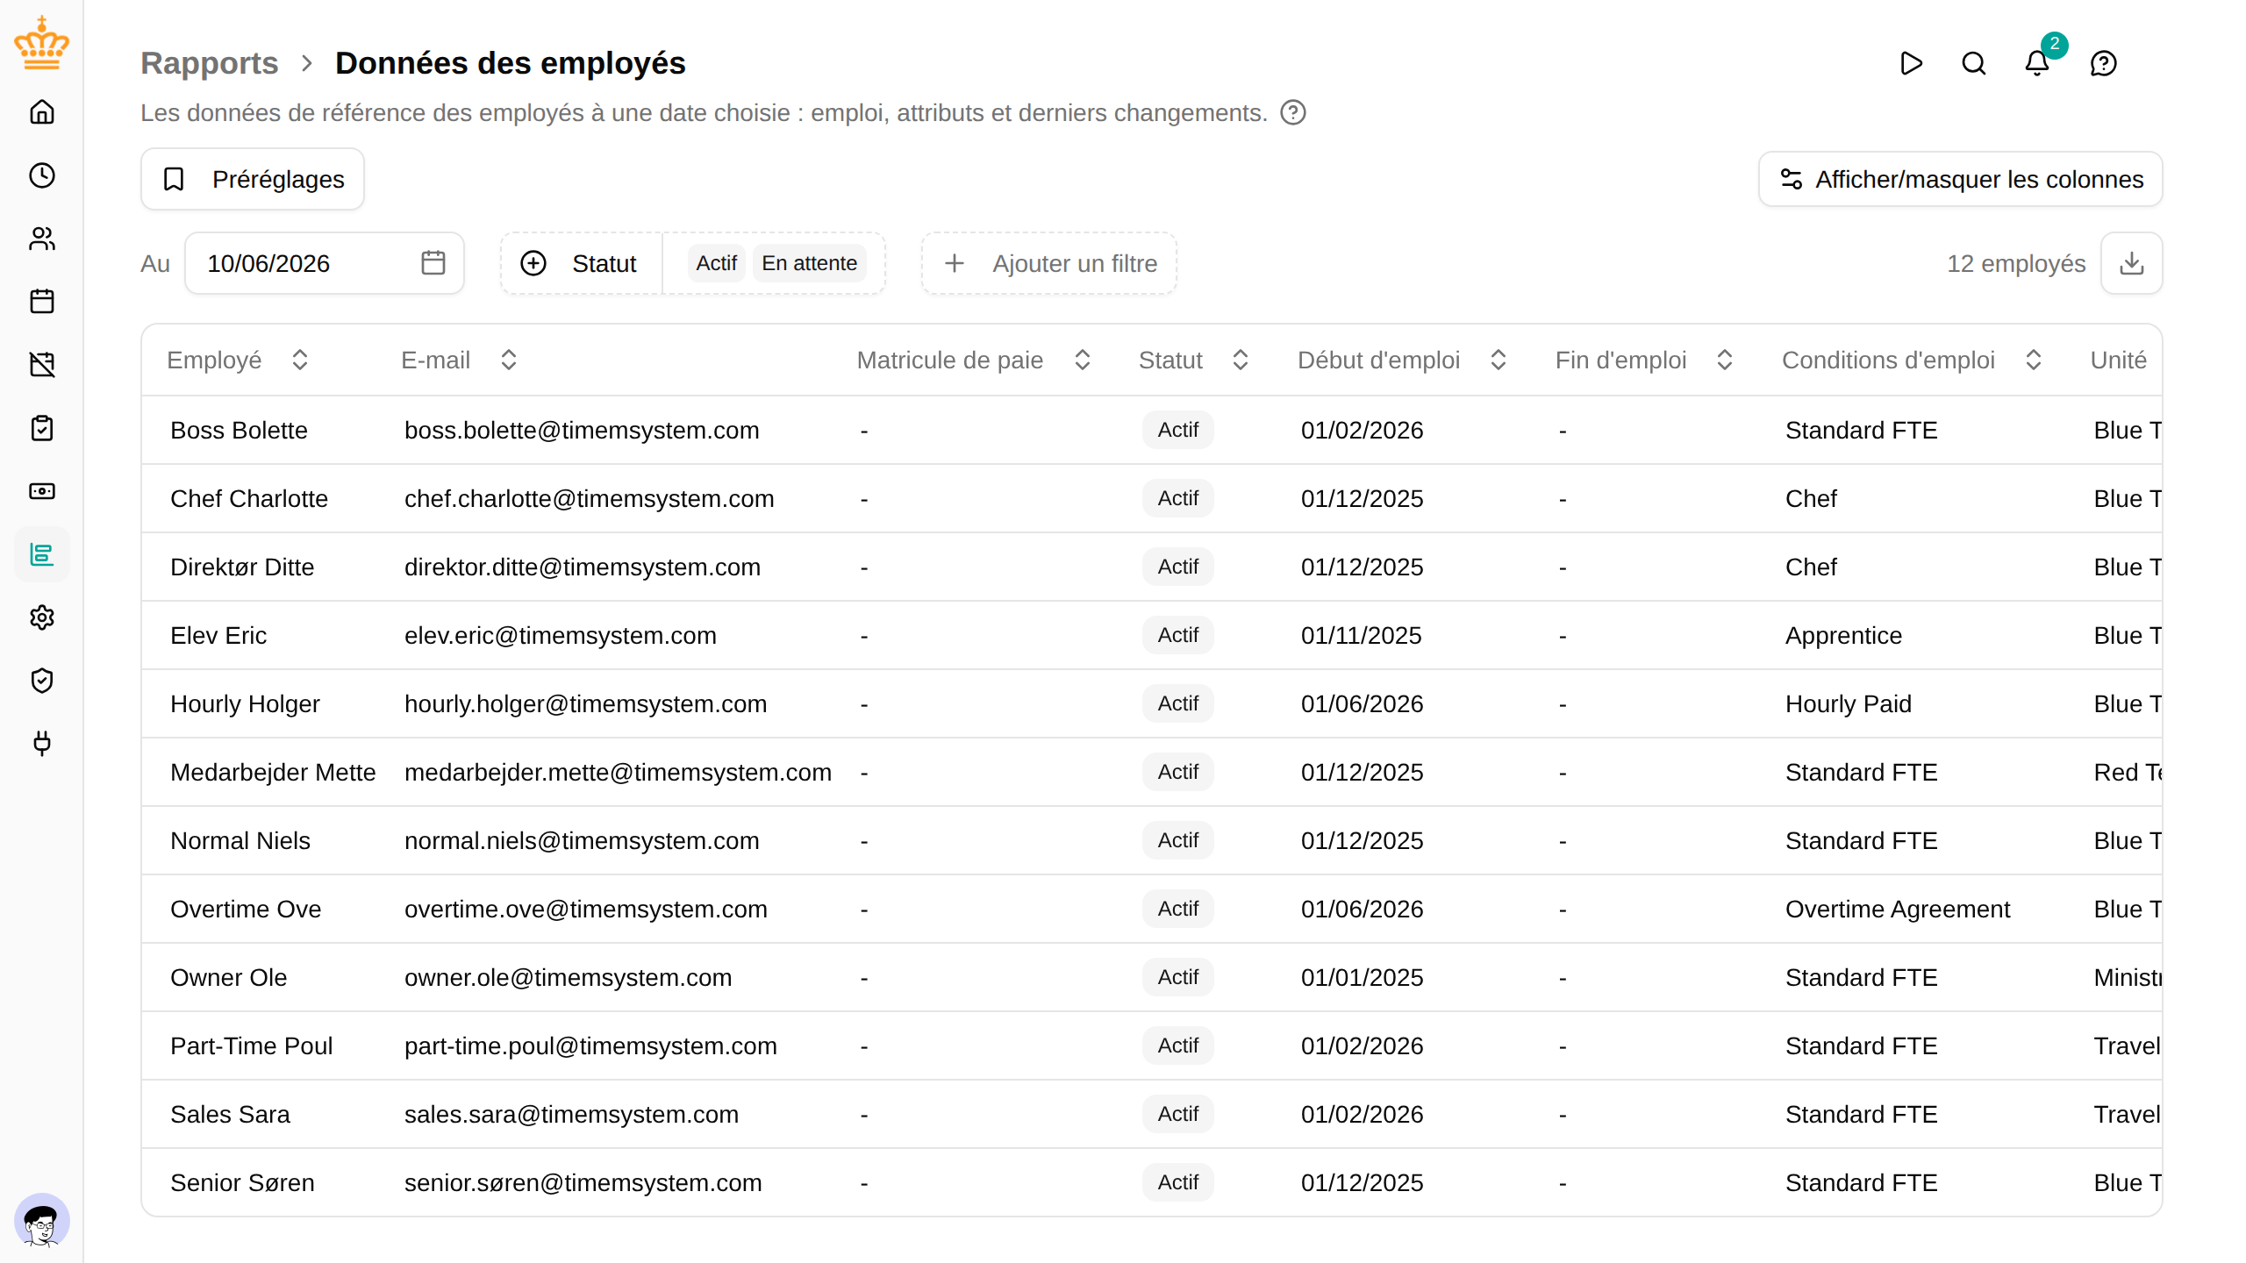Sort by Conditions d'emploi column
2246x1263 pixels.
pyautogui.click(x=2034, y=360)
